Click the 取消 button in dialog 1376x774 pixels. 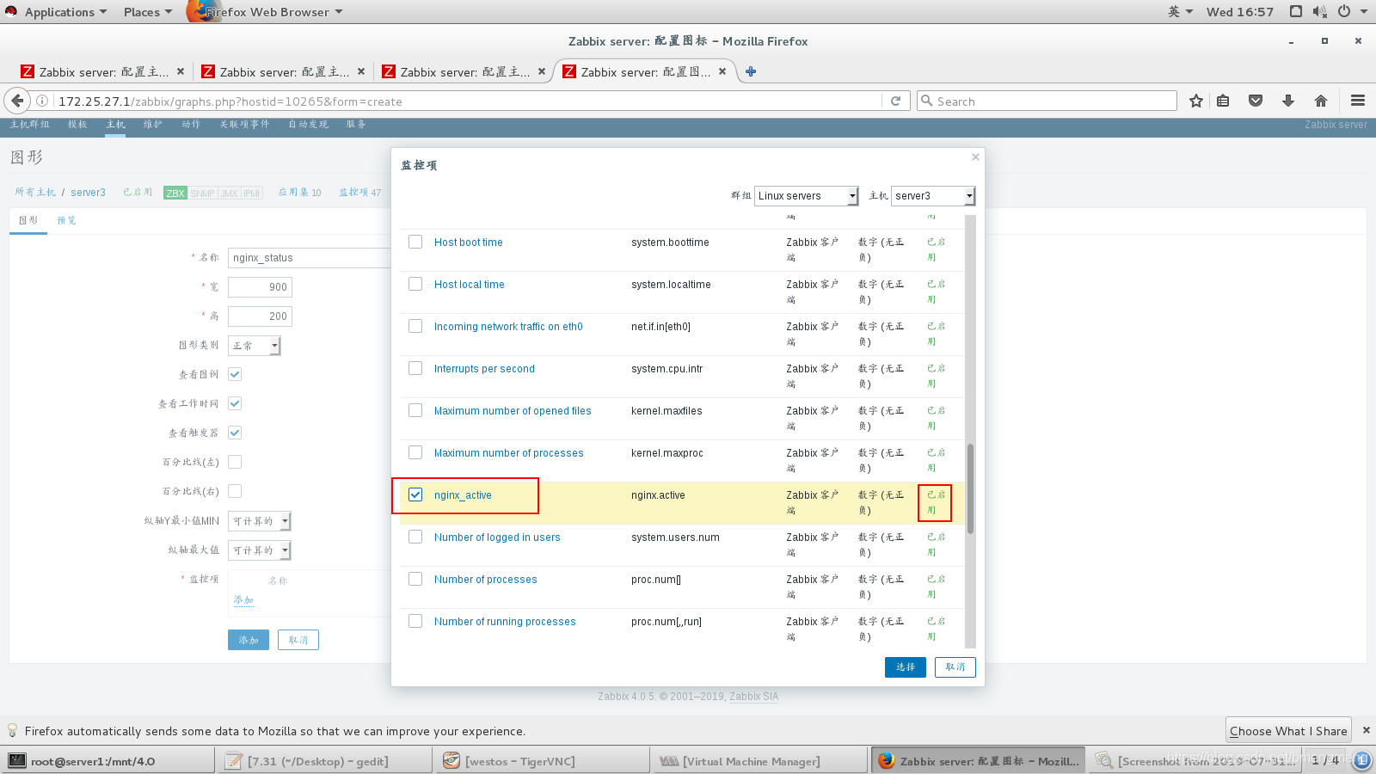(955, 666)
